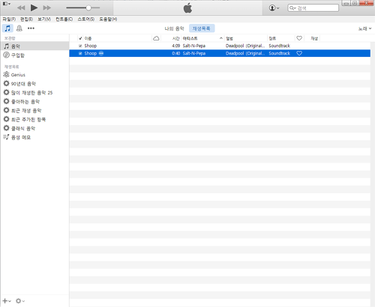Select the Shoop track with 4:09 duration

pyautogui.click(x=220, y=46)
